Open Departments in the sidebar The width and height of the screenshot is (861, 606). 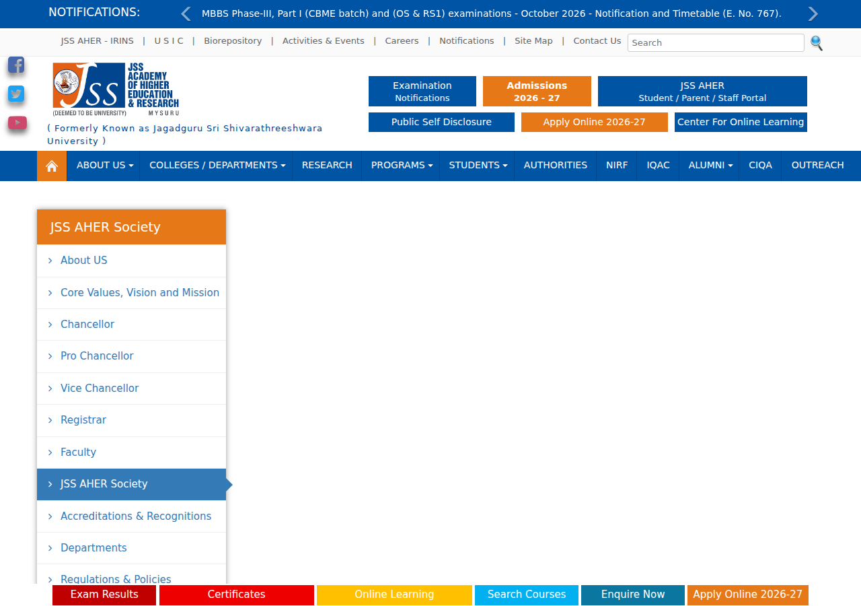(132, 548)
